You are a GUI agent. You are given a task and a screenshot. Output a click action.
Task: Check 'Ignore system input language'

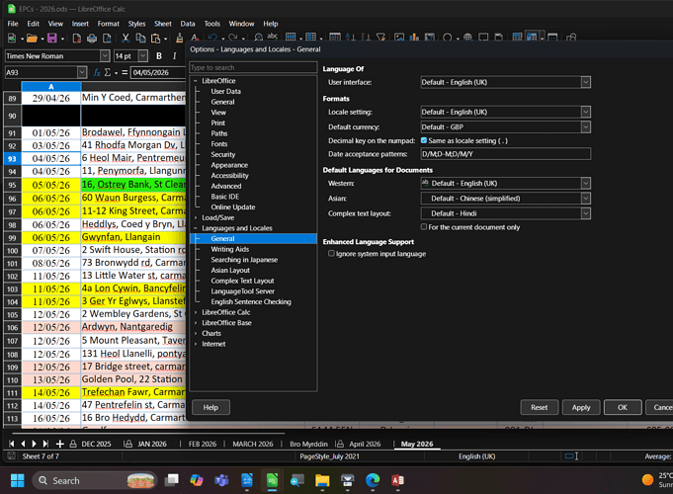331,253
